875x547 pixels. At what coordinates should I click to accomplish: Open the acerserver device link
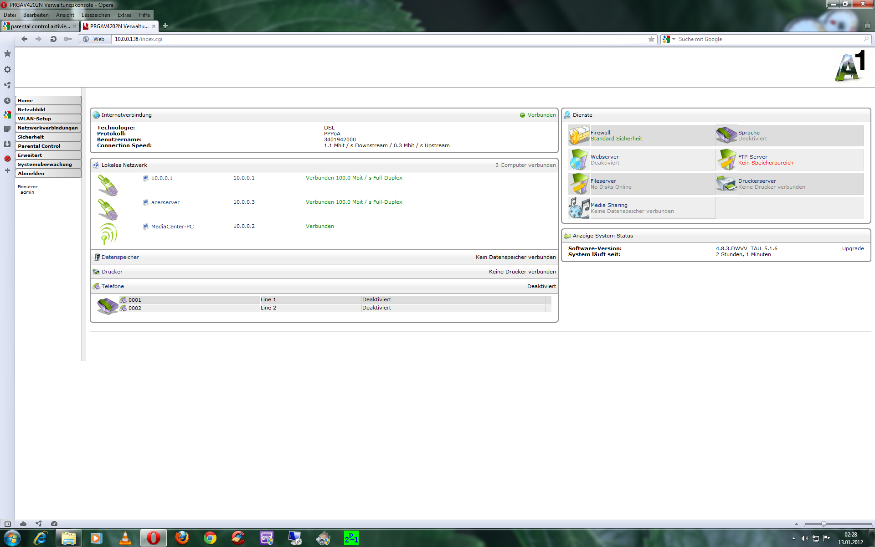[165, 202]
